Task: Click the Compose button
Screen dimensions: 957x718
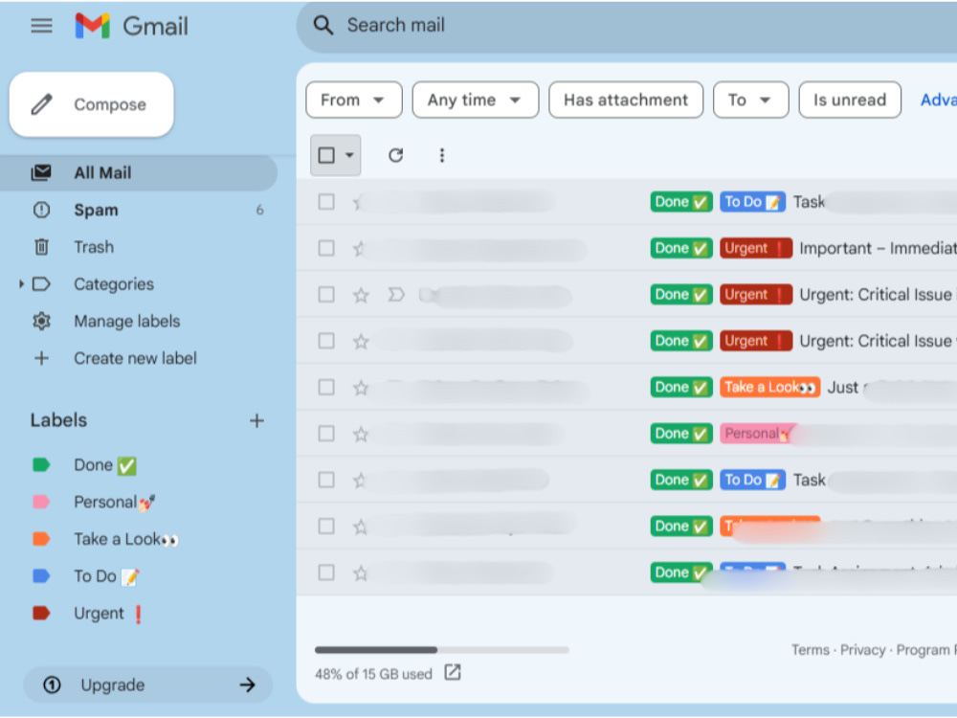Action: click(92, 104)
